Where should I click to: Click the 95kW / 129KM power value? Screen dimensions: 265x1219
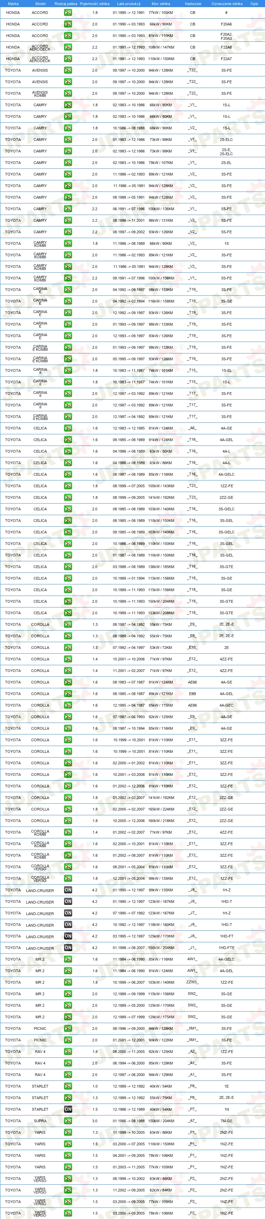point(161,1063)
